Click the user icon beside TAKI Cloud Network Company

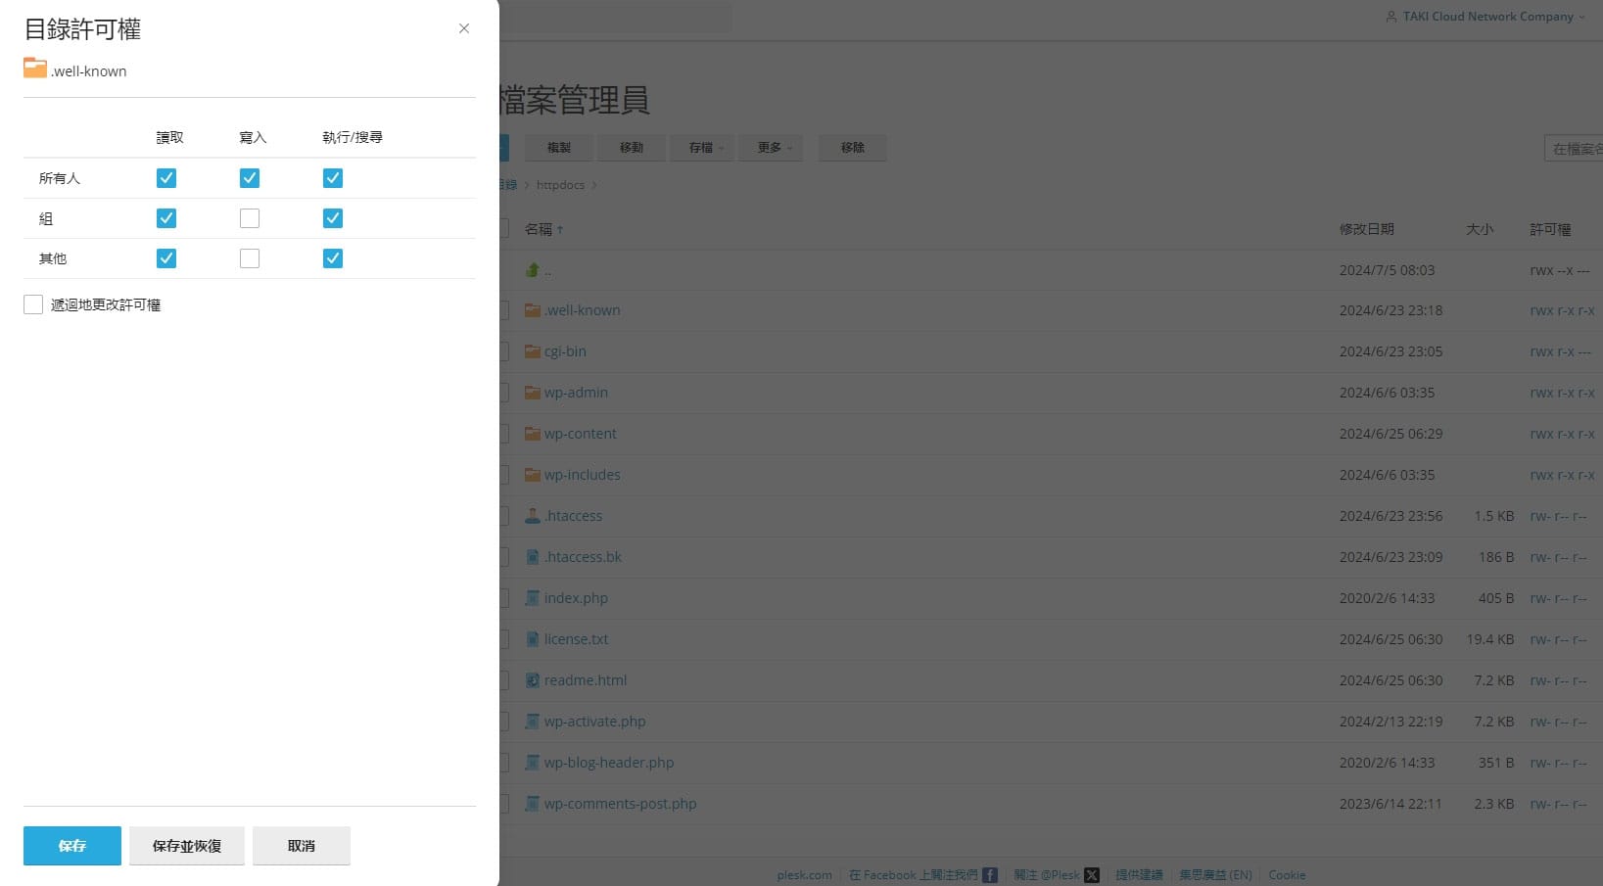click(1391, 16)
